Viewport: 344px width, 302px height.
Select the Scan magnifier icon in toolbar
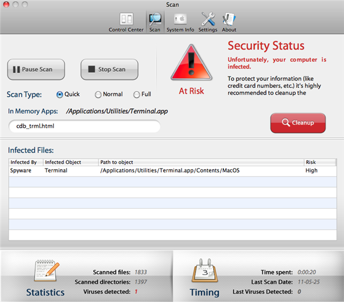(155, 19)
